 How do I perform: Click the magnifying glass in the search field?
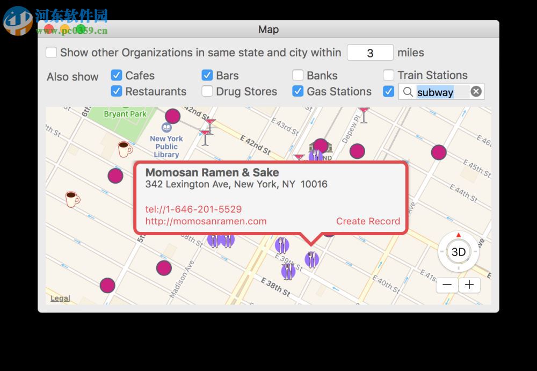coord(408,92)
